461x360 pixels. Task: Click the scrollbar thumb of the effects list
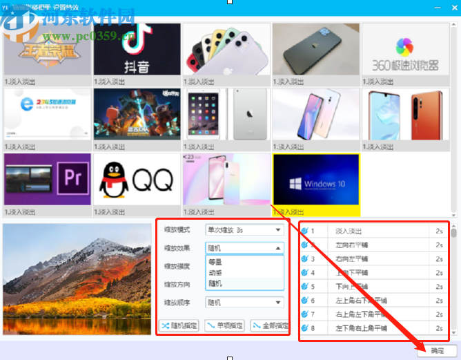pos(453,233)
